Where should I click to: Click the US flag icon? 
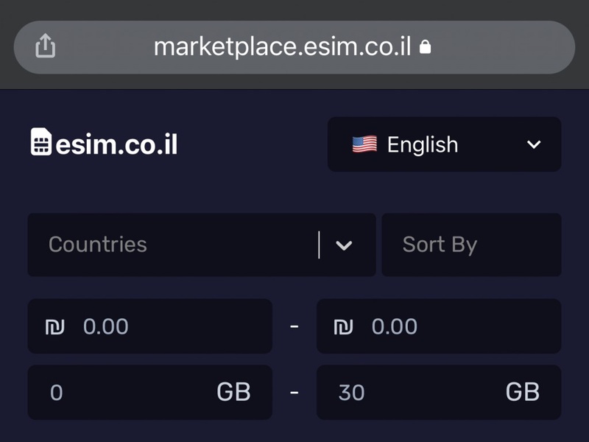click(x=364, y=144)
